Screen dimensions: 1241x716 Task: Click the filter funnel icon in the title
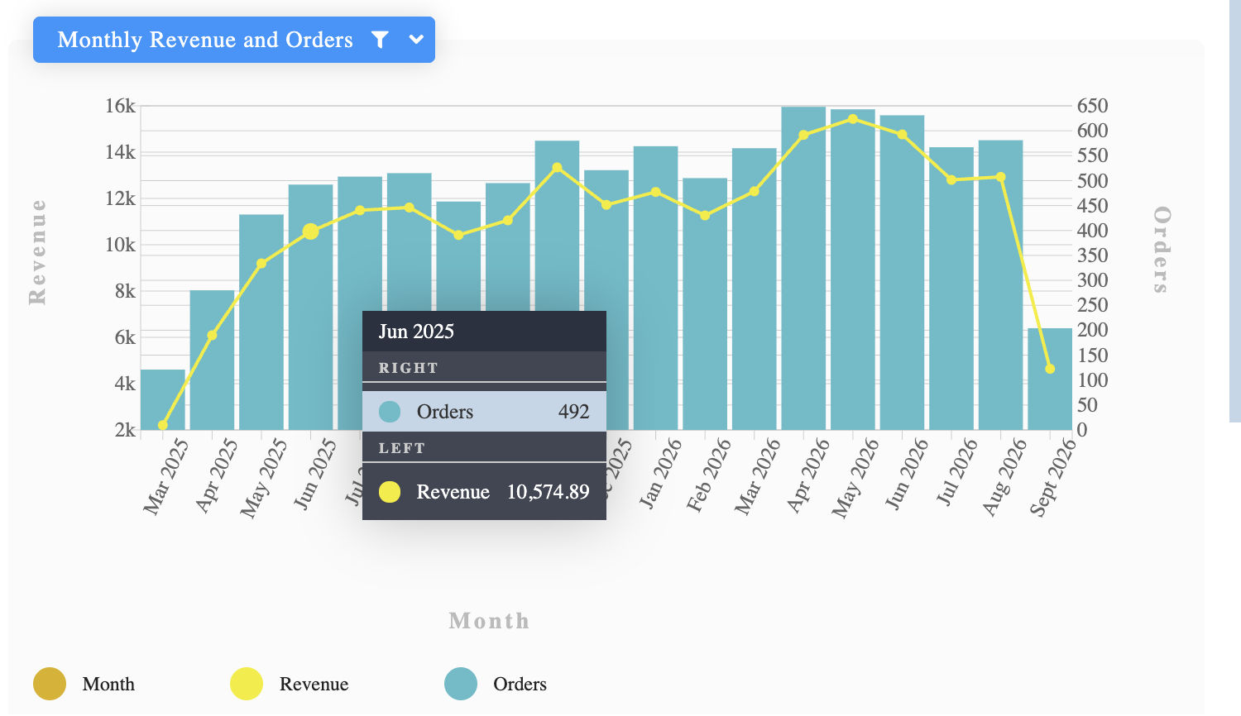(380, 40)
